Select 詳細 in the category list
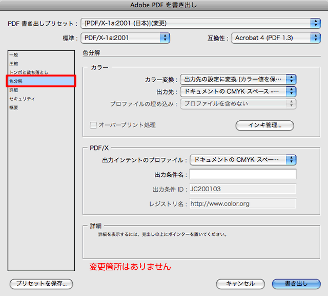328x296 pixels. click(41, 90)
